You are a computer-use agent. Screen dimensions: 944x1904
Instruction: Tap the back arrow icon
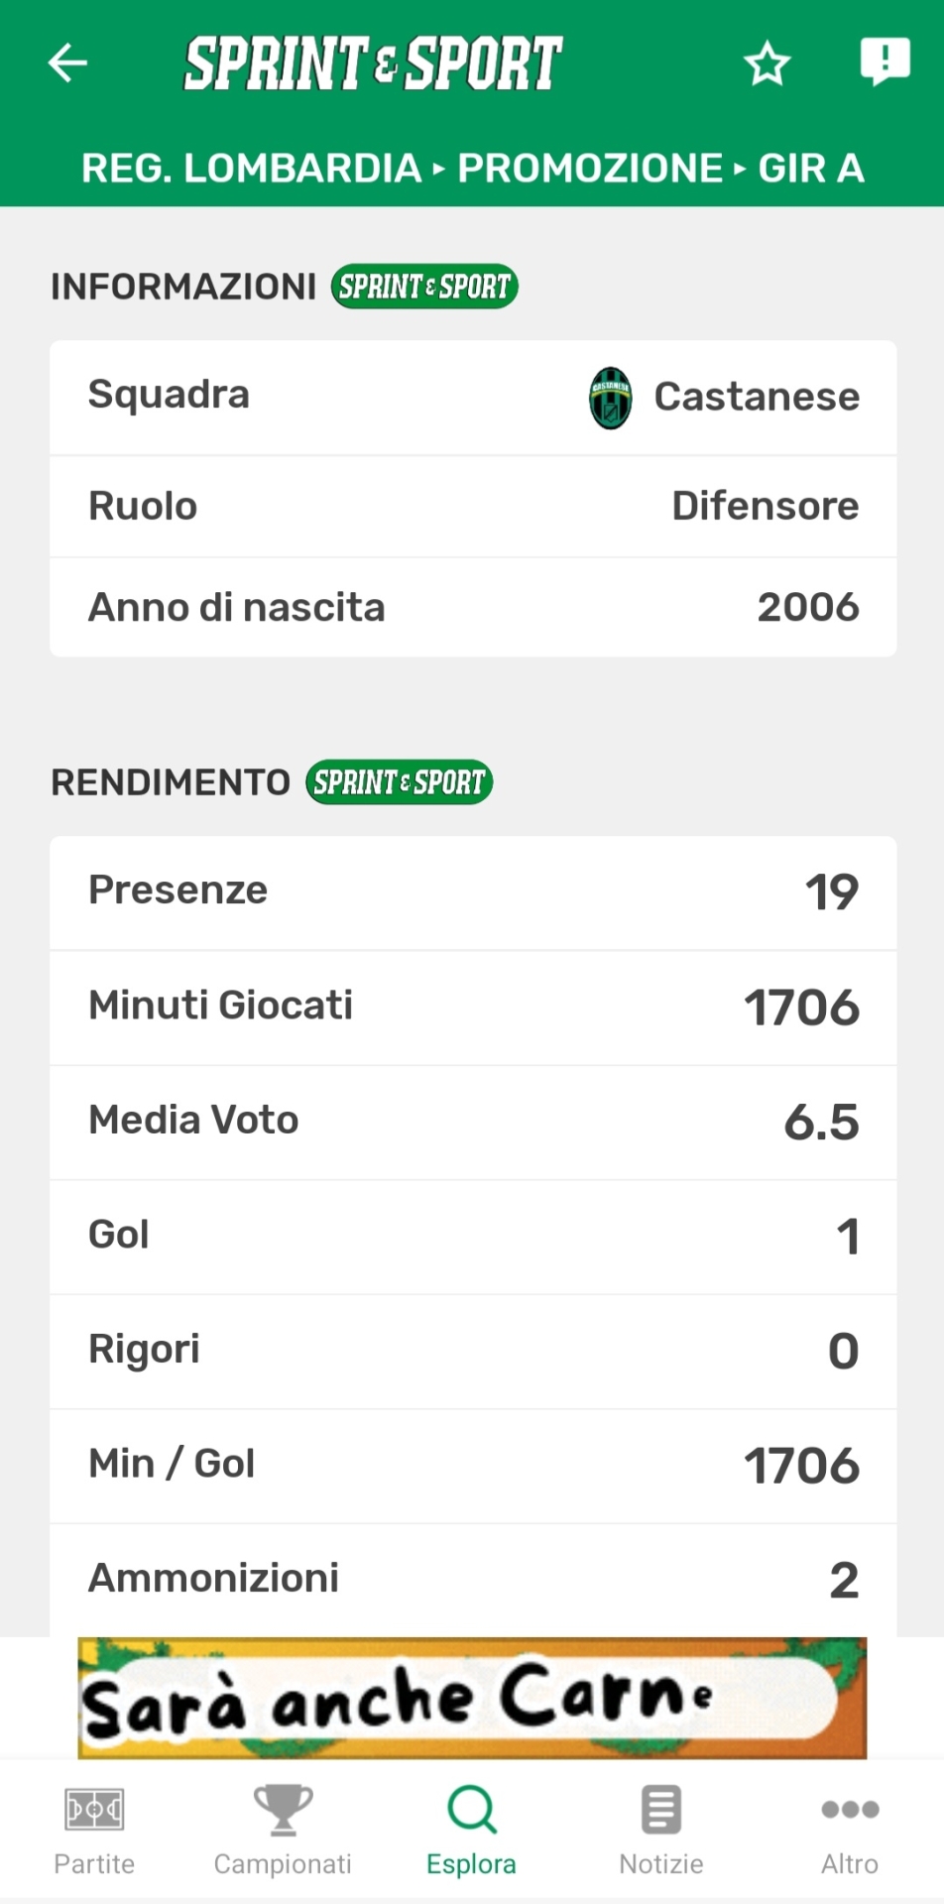coord(67,63)
